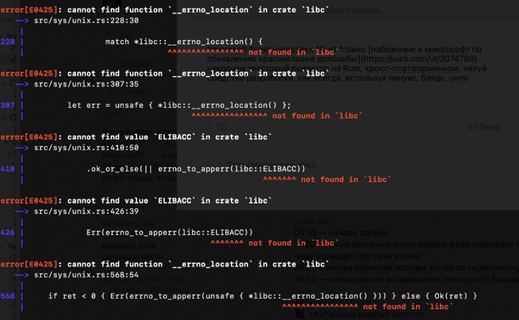Open the Photos section
This screenshot has height=320, width=519.
click(x=133, y=92)
